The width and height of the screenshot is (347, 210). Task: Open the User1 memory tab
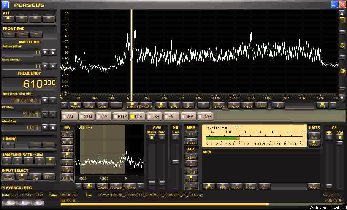click(x=236, y=186)
